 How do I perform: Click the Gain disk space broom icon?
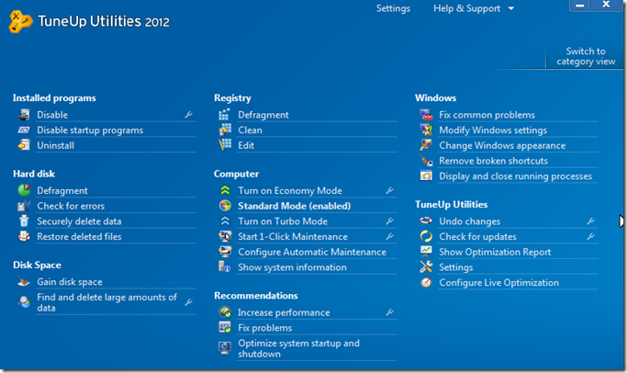coord(24,282)
